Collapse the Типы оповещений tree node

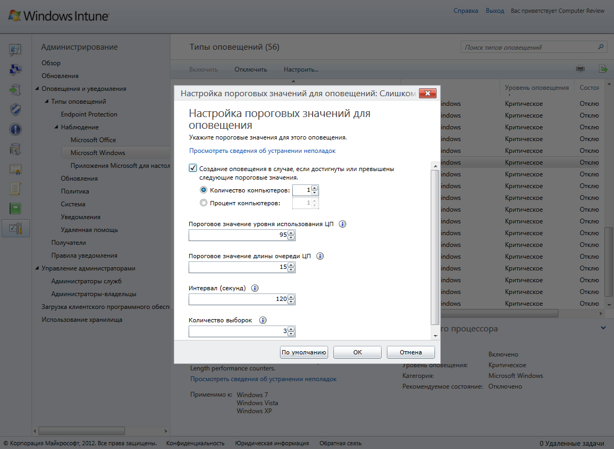click(47, 102)
